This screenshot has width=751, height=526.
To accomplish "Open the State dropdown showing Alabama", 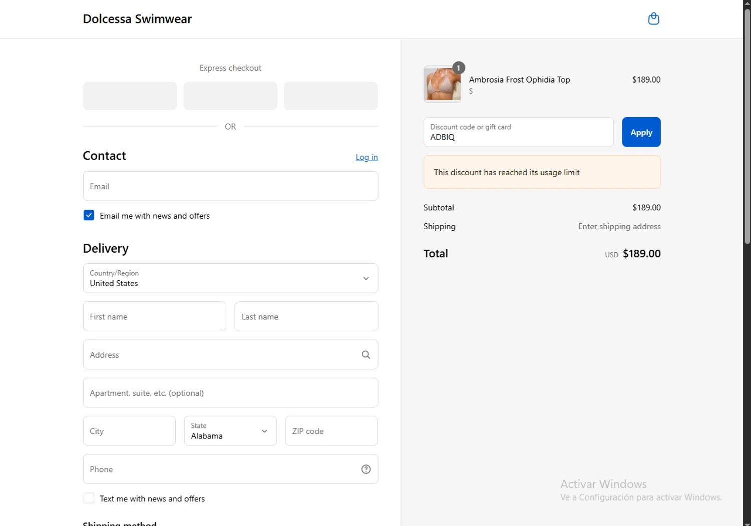I will 230,431.
